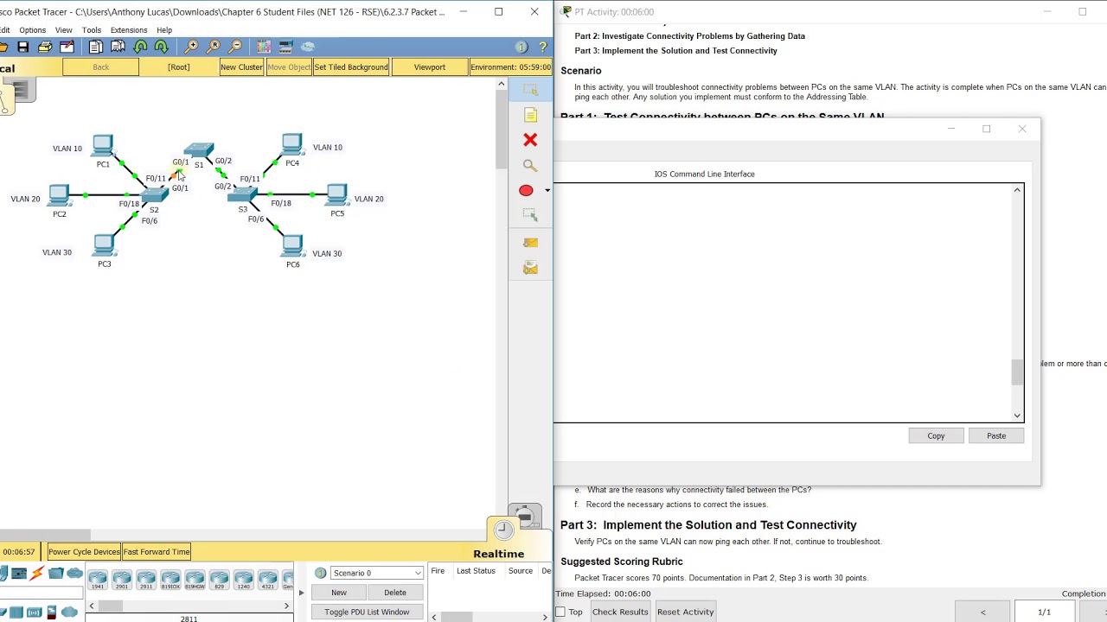Click the Zoom In magnifier icon
Viewport: 1107px width, 622px height.
click(x=191, y=47)
